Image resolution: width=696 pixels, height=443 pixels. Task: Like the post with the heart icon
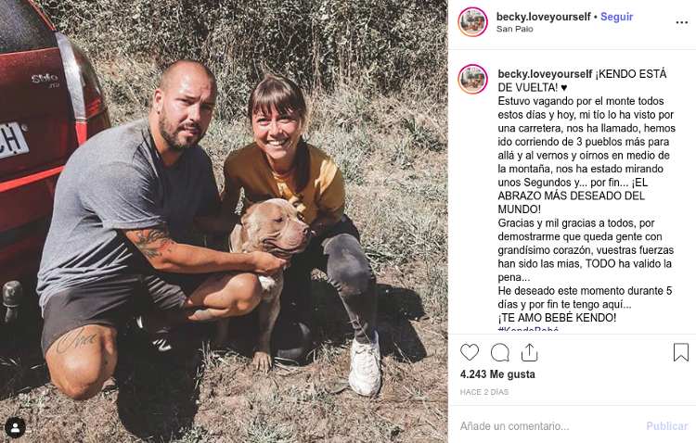point(470,352)
